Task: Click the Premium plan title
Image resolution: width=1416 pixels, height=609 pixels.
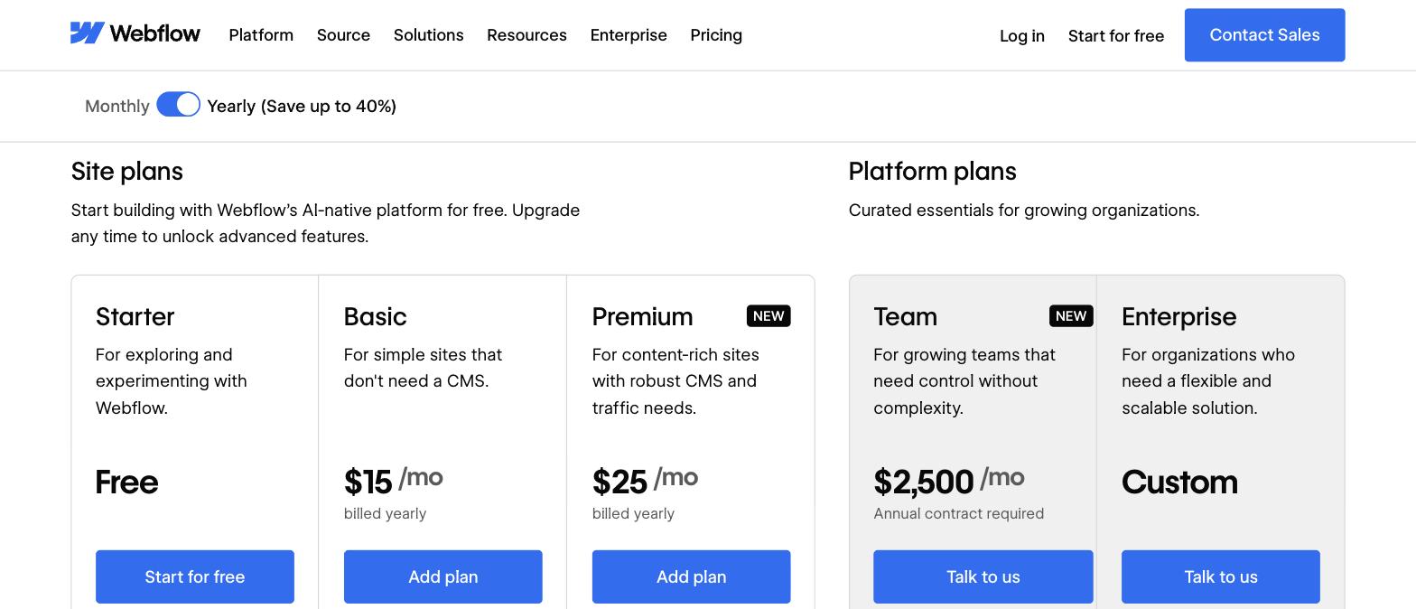Action: 642,317
